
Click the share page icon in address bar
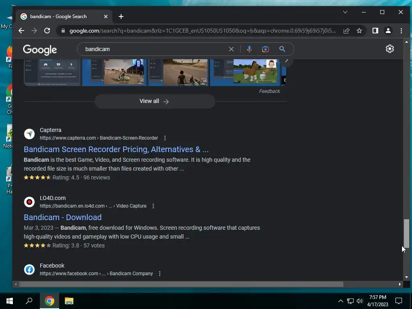[x=346, y=31]
